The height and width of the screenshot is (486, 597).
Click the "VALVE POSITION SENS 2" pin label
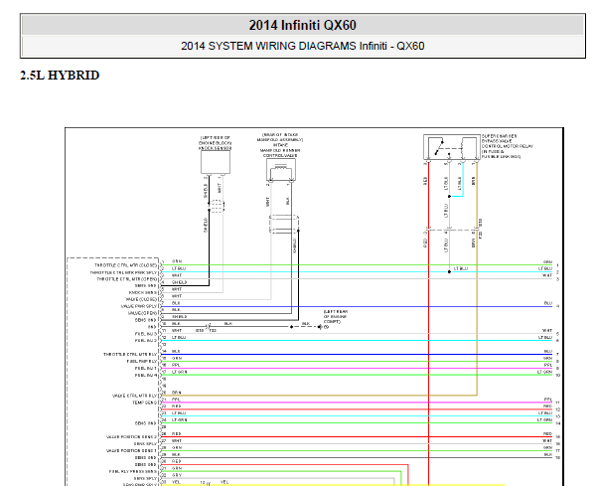click(131, 437)
